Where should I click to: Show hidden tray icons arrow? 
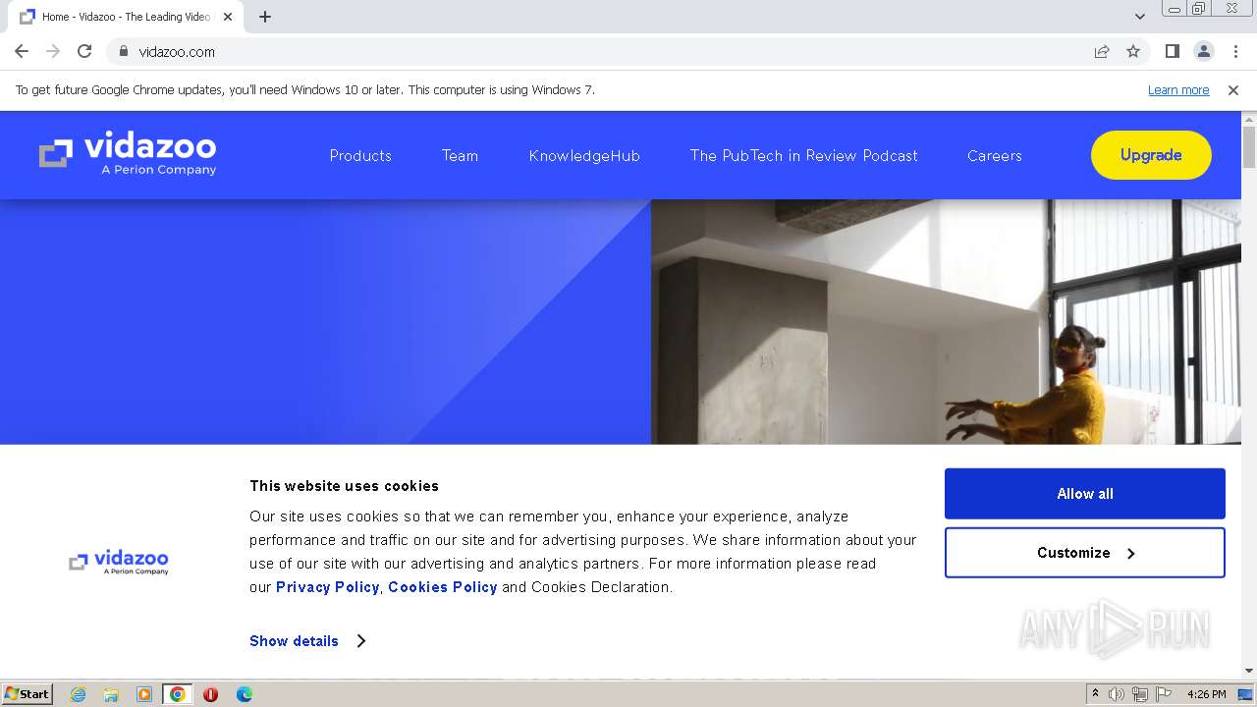click(x=1095, y=693)
